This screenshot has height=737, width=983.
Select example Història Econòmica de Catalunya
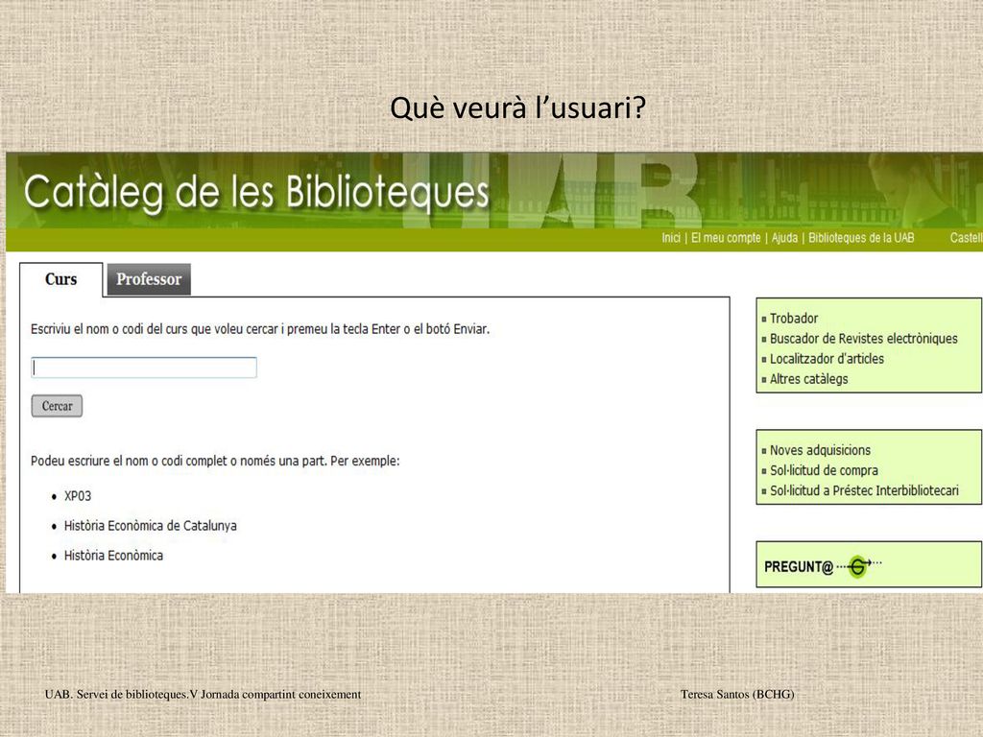point(151,526)
